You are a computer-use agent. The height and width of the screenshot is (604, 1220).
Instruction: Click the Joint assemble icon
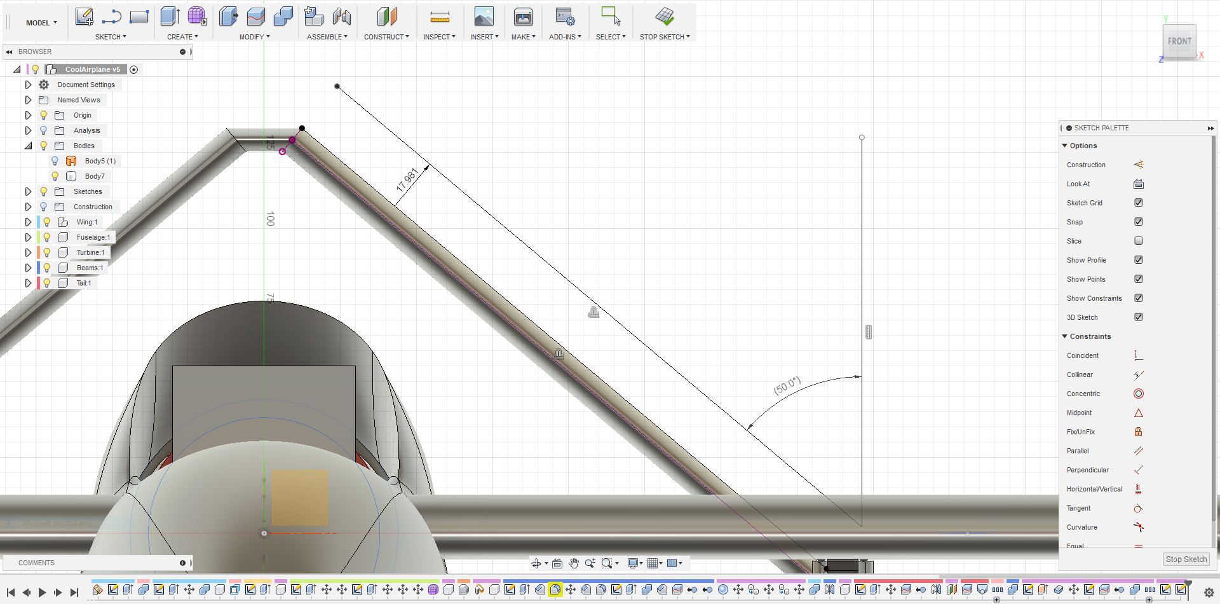pyautogui.click(x=342, y=17)
